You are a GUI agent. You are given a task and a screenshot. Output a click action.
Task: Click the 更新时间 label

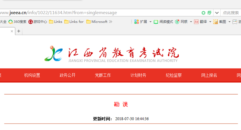click(103, 119)
